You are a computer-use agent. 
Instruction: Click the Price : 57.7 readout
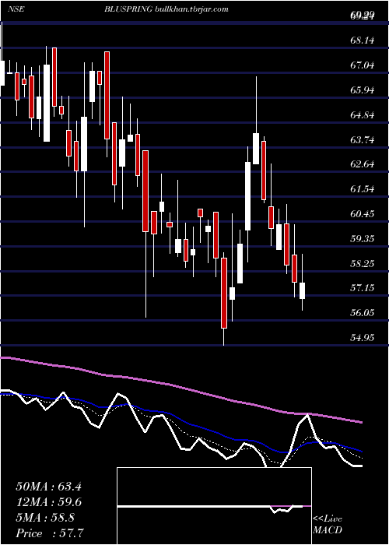click(x=50, y=533)
